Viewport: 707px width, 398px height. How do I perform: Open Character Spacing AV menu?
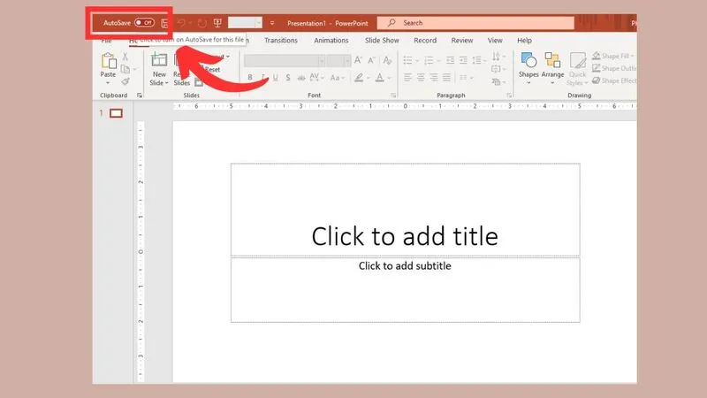click(x=316, y=78)
